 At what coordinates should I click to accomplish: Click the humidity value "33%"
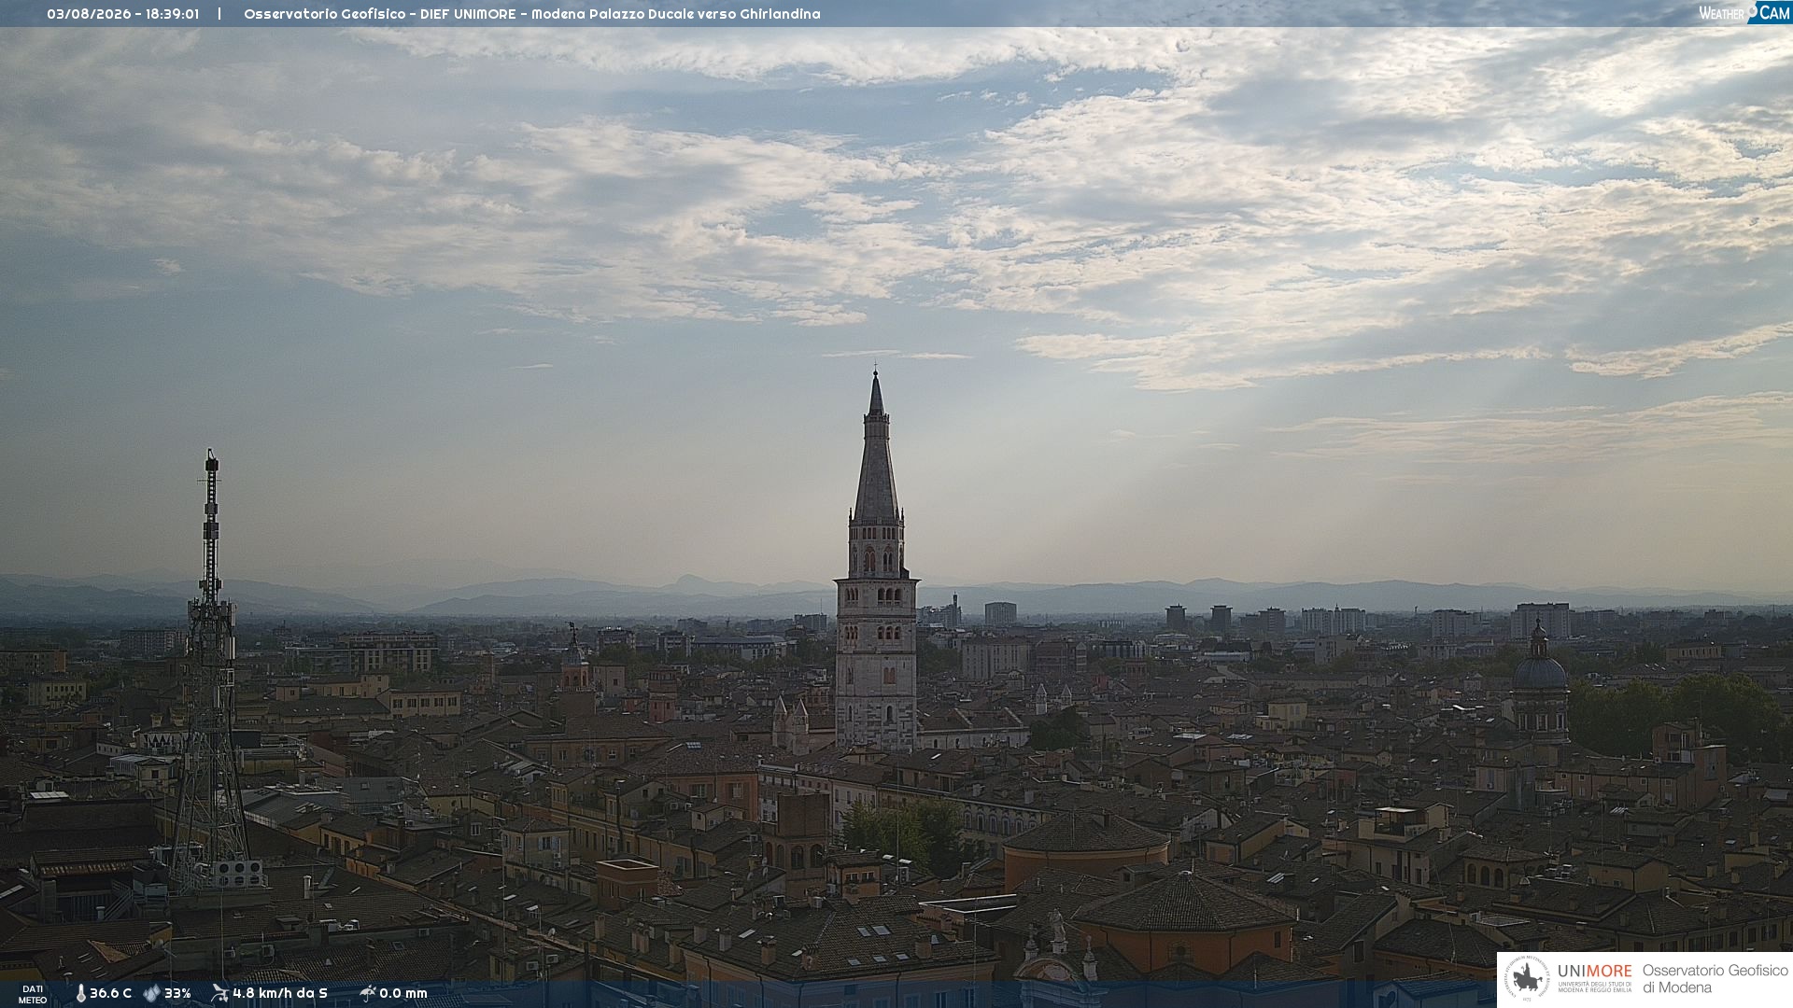(177, 993)
